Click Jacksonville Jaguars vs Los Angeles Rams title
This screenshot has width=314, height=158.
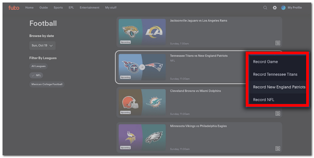coord(199,21)
